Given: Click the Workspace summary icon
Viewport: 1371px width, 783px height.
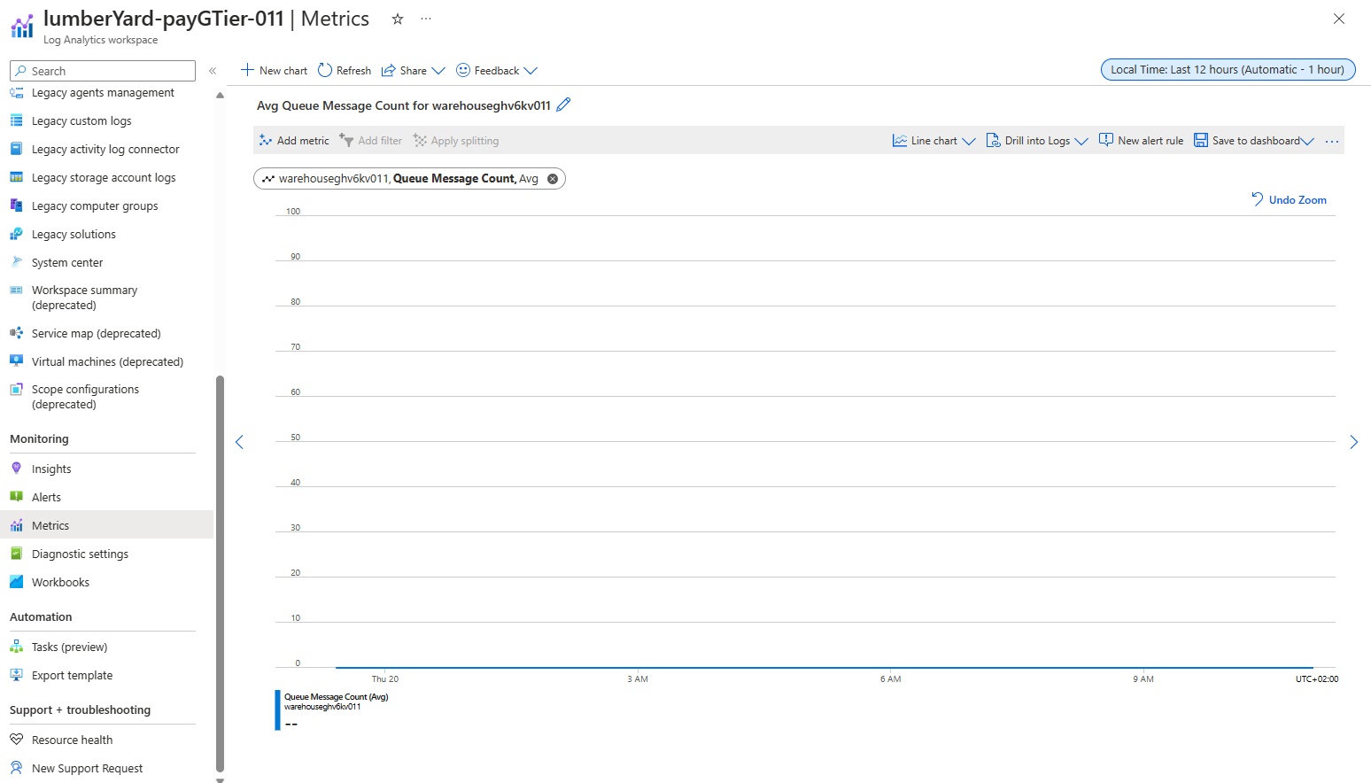Looking at the screenshot, I should [16, 291].
